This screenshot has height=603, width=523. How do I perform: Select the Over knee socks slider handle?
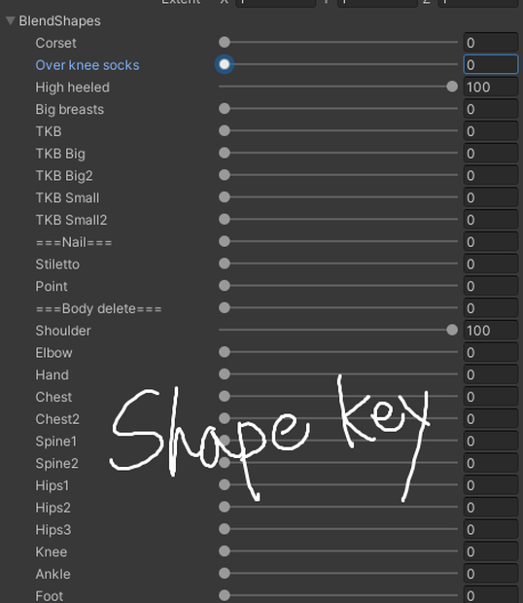(225, 64)
